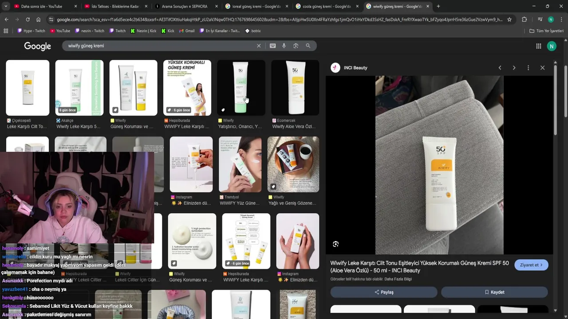Open the Hype - Twitch bookmark

(x=31, y=31)
